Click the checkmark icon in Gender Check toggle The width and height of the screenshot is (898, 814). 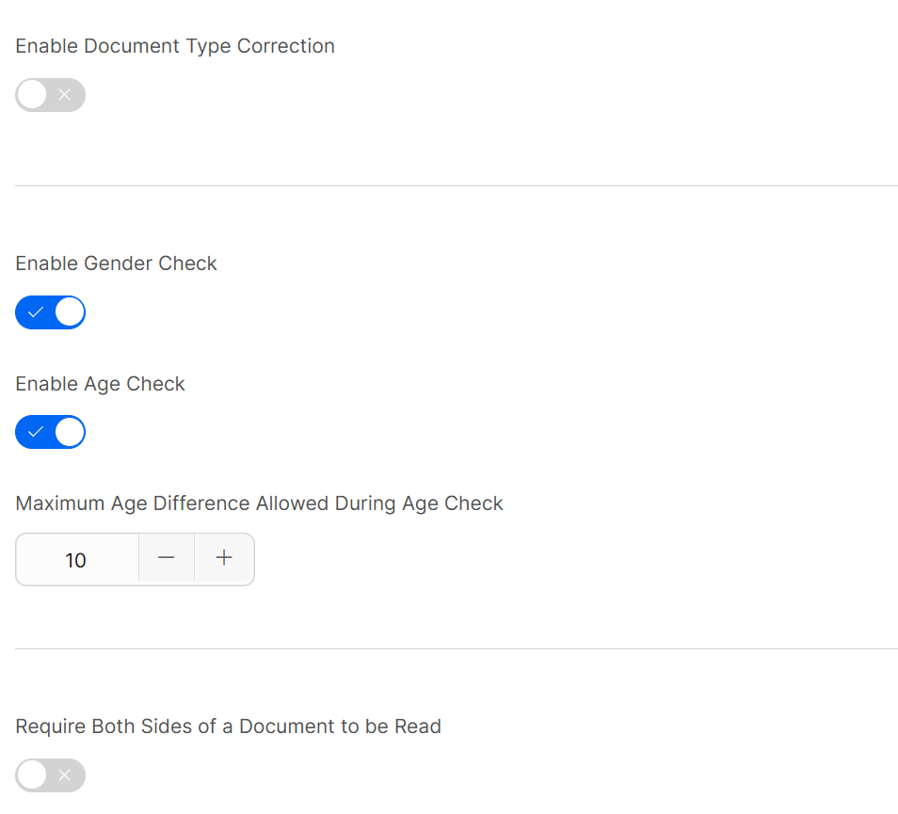pos(36,312)
